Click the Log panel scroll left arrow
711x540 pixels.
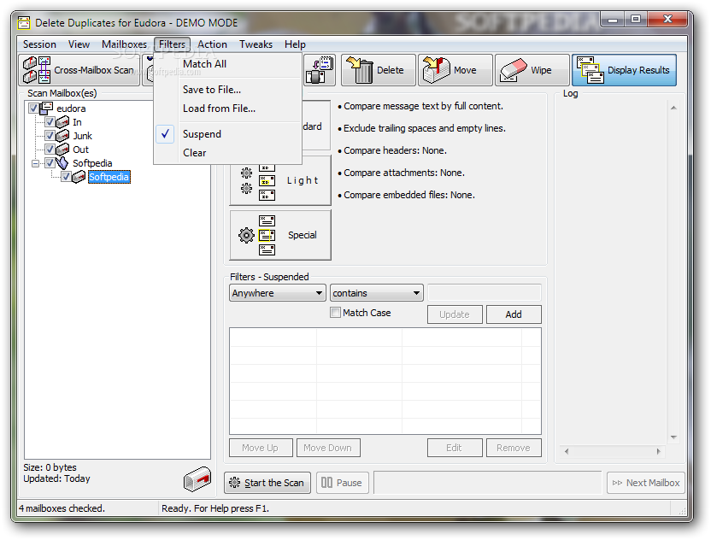point(567,451)
